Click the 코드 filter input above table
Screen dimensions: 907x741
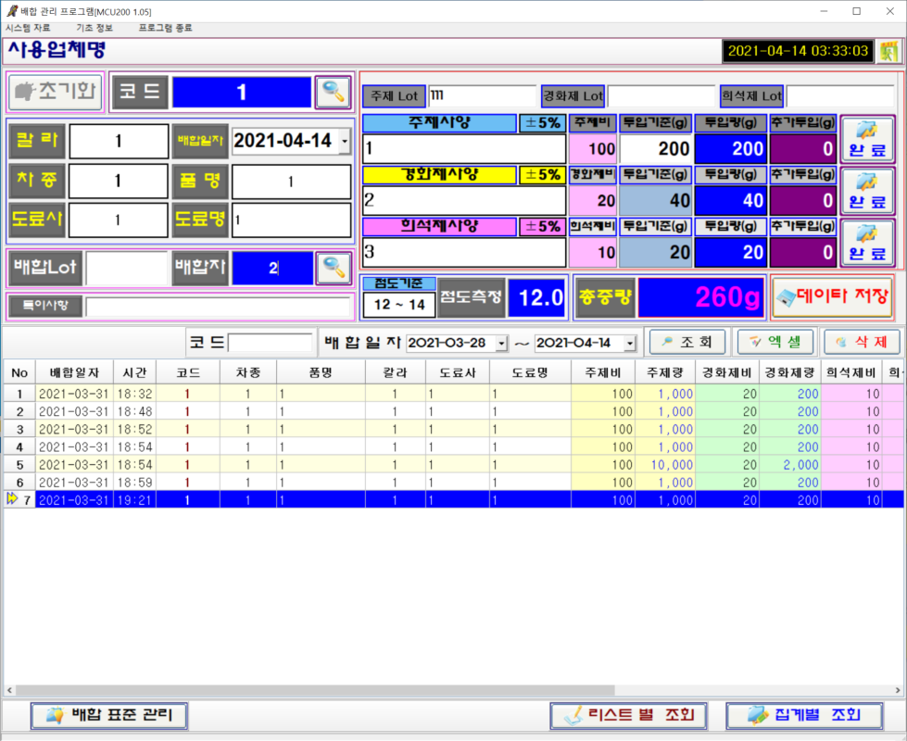(x=271, y=343)
